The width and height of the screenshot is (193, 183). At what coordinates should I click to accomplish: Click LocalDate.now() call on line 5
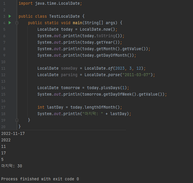[97, 29]
